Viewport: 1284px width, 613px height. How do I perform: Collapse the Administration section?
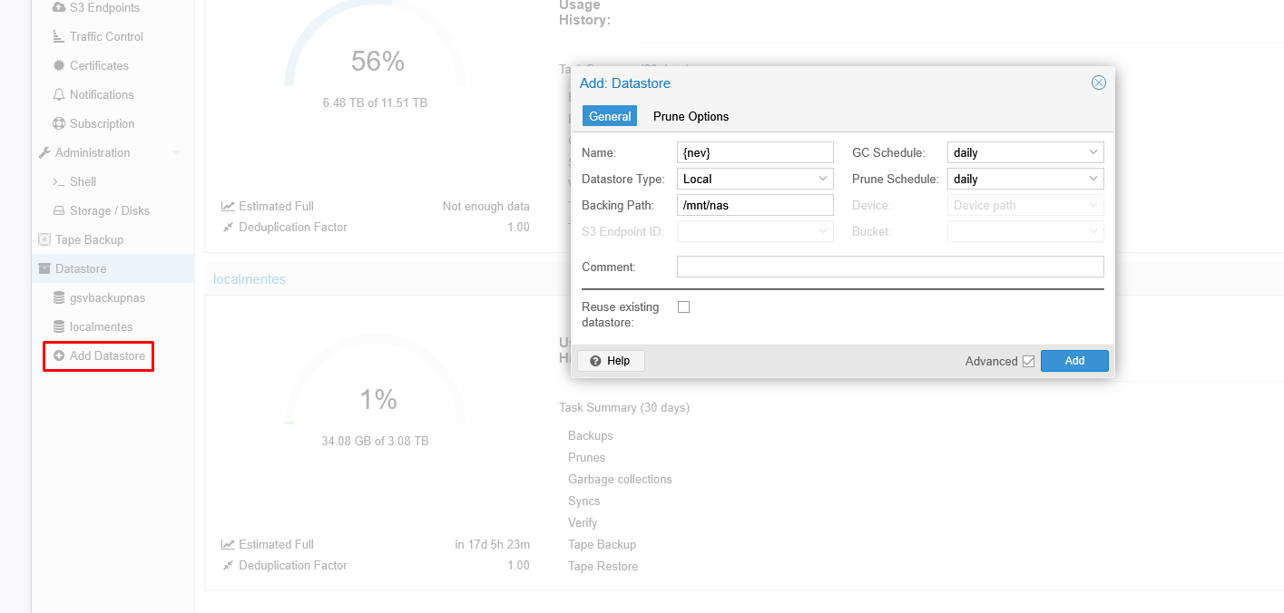pos(177,153)
